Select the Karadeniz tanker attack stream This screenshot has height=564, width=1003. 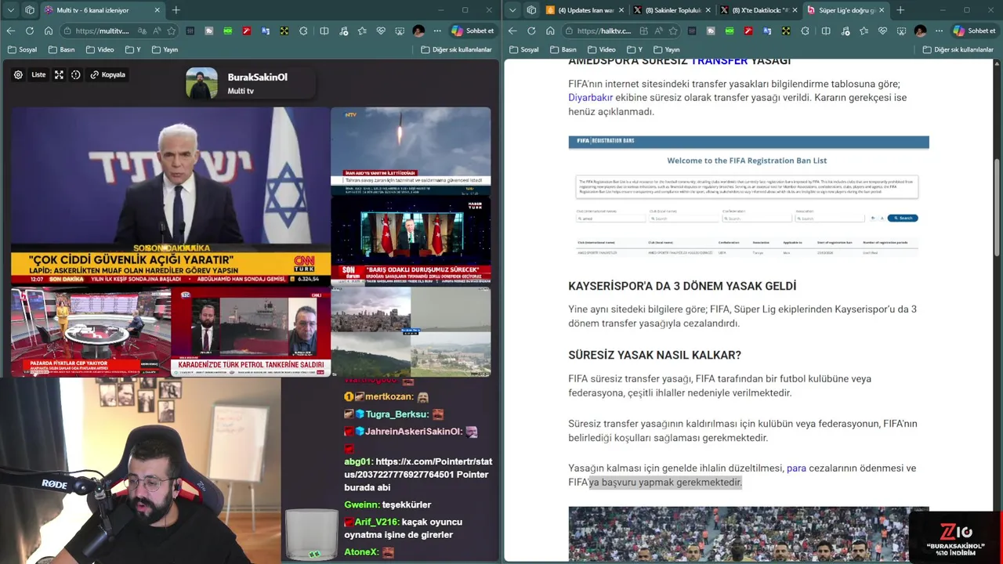[251, 332]
